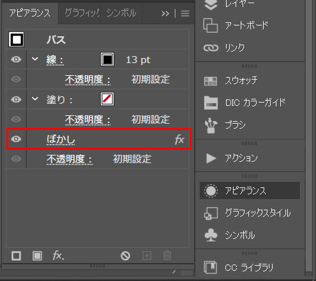316x281 pixels.
Task: Expand hidden panel tabs with double arrow
Action: tap(165, 13)
